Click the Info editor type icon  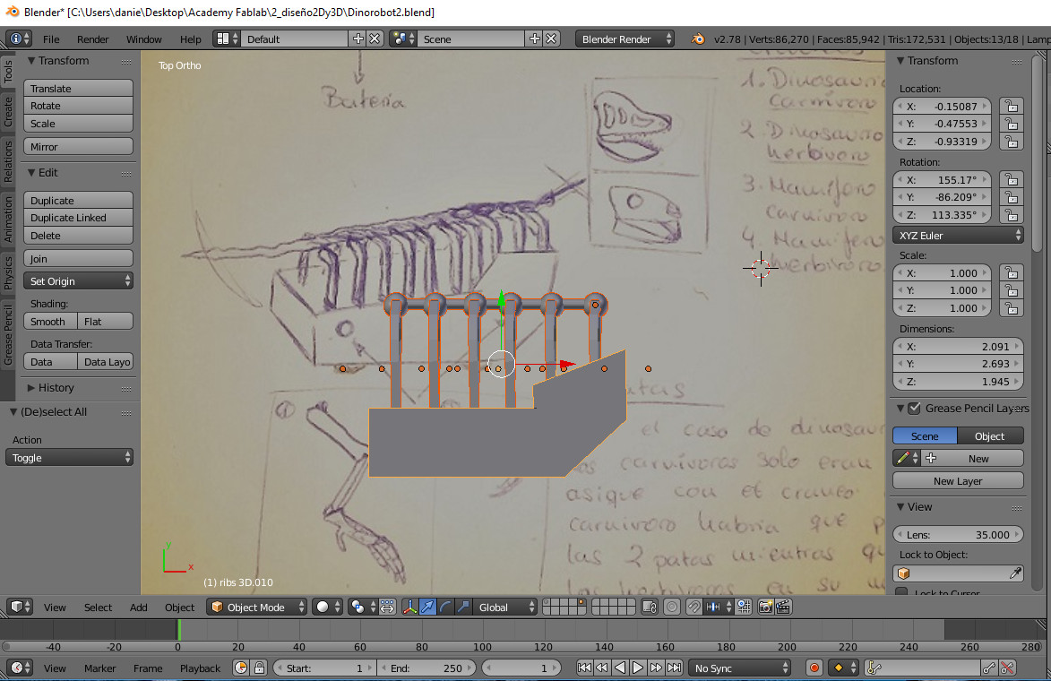[19, 39]
